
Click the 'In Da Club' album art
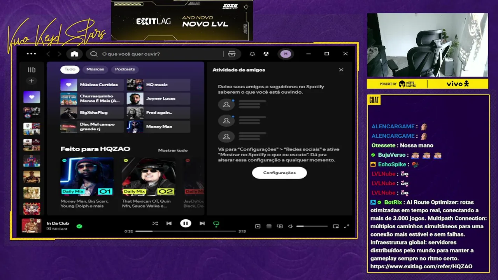(x=31, y=226)
